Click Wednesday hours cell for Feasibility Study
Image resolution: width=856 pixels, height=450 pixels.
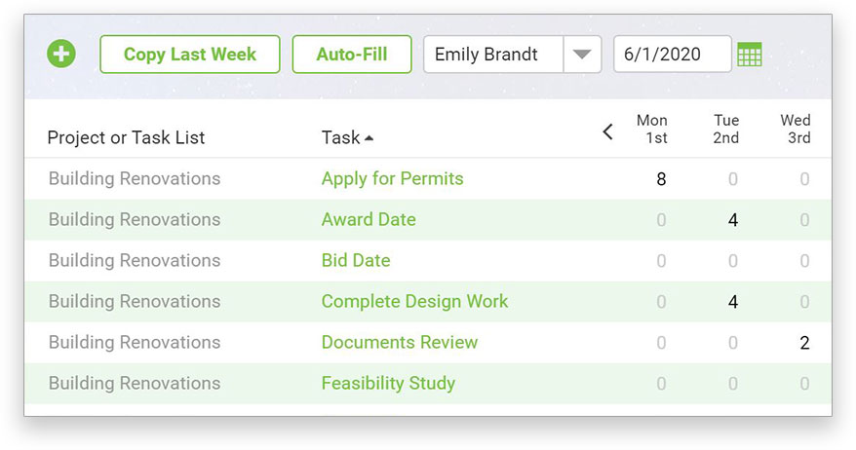pos(804,384)
